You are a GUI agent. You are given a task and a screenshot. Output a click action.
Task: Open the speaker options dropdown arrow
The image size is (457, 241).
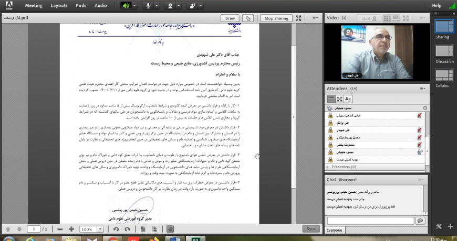click(134, 6)
